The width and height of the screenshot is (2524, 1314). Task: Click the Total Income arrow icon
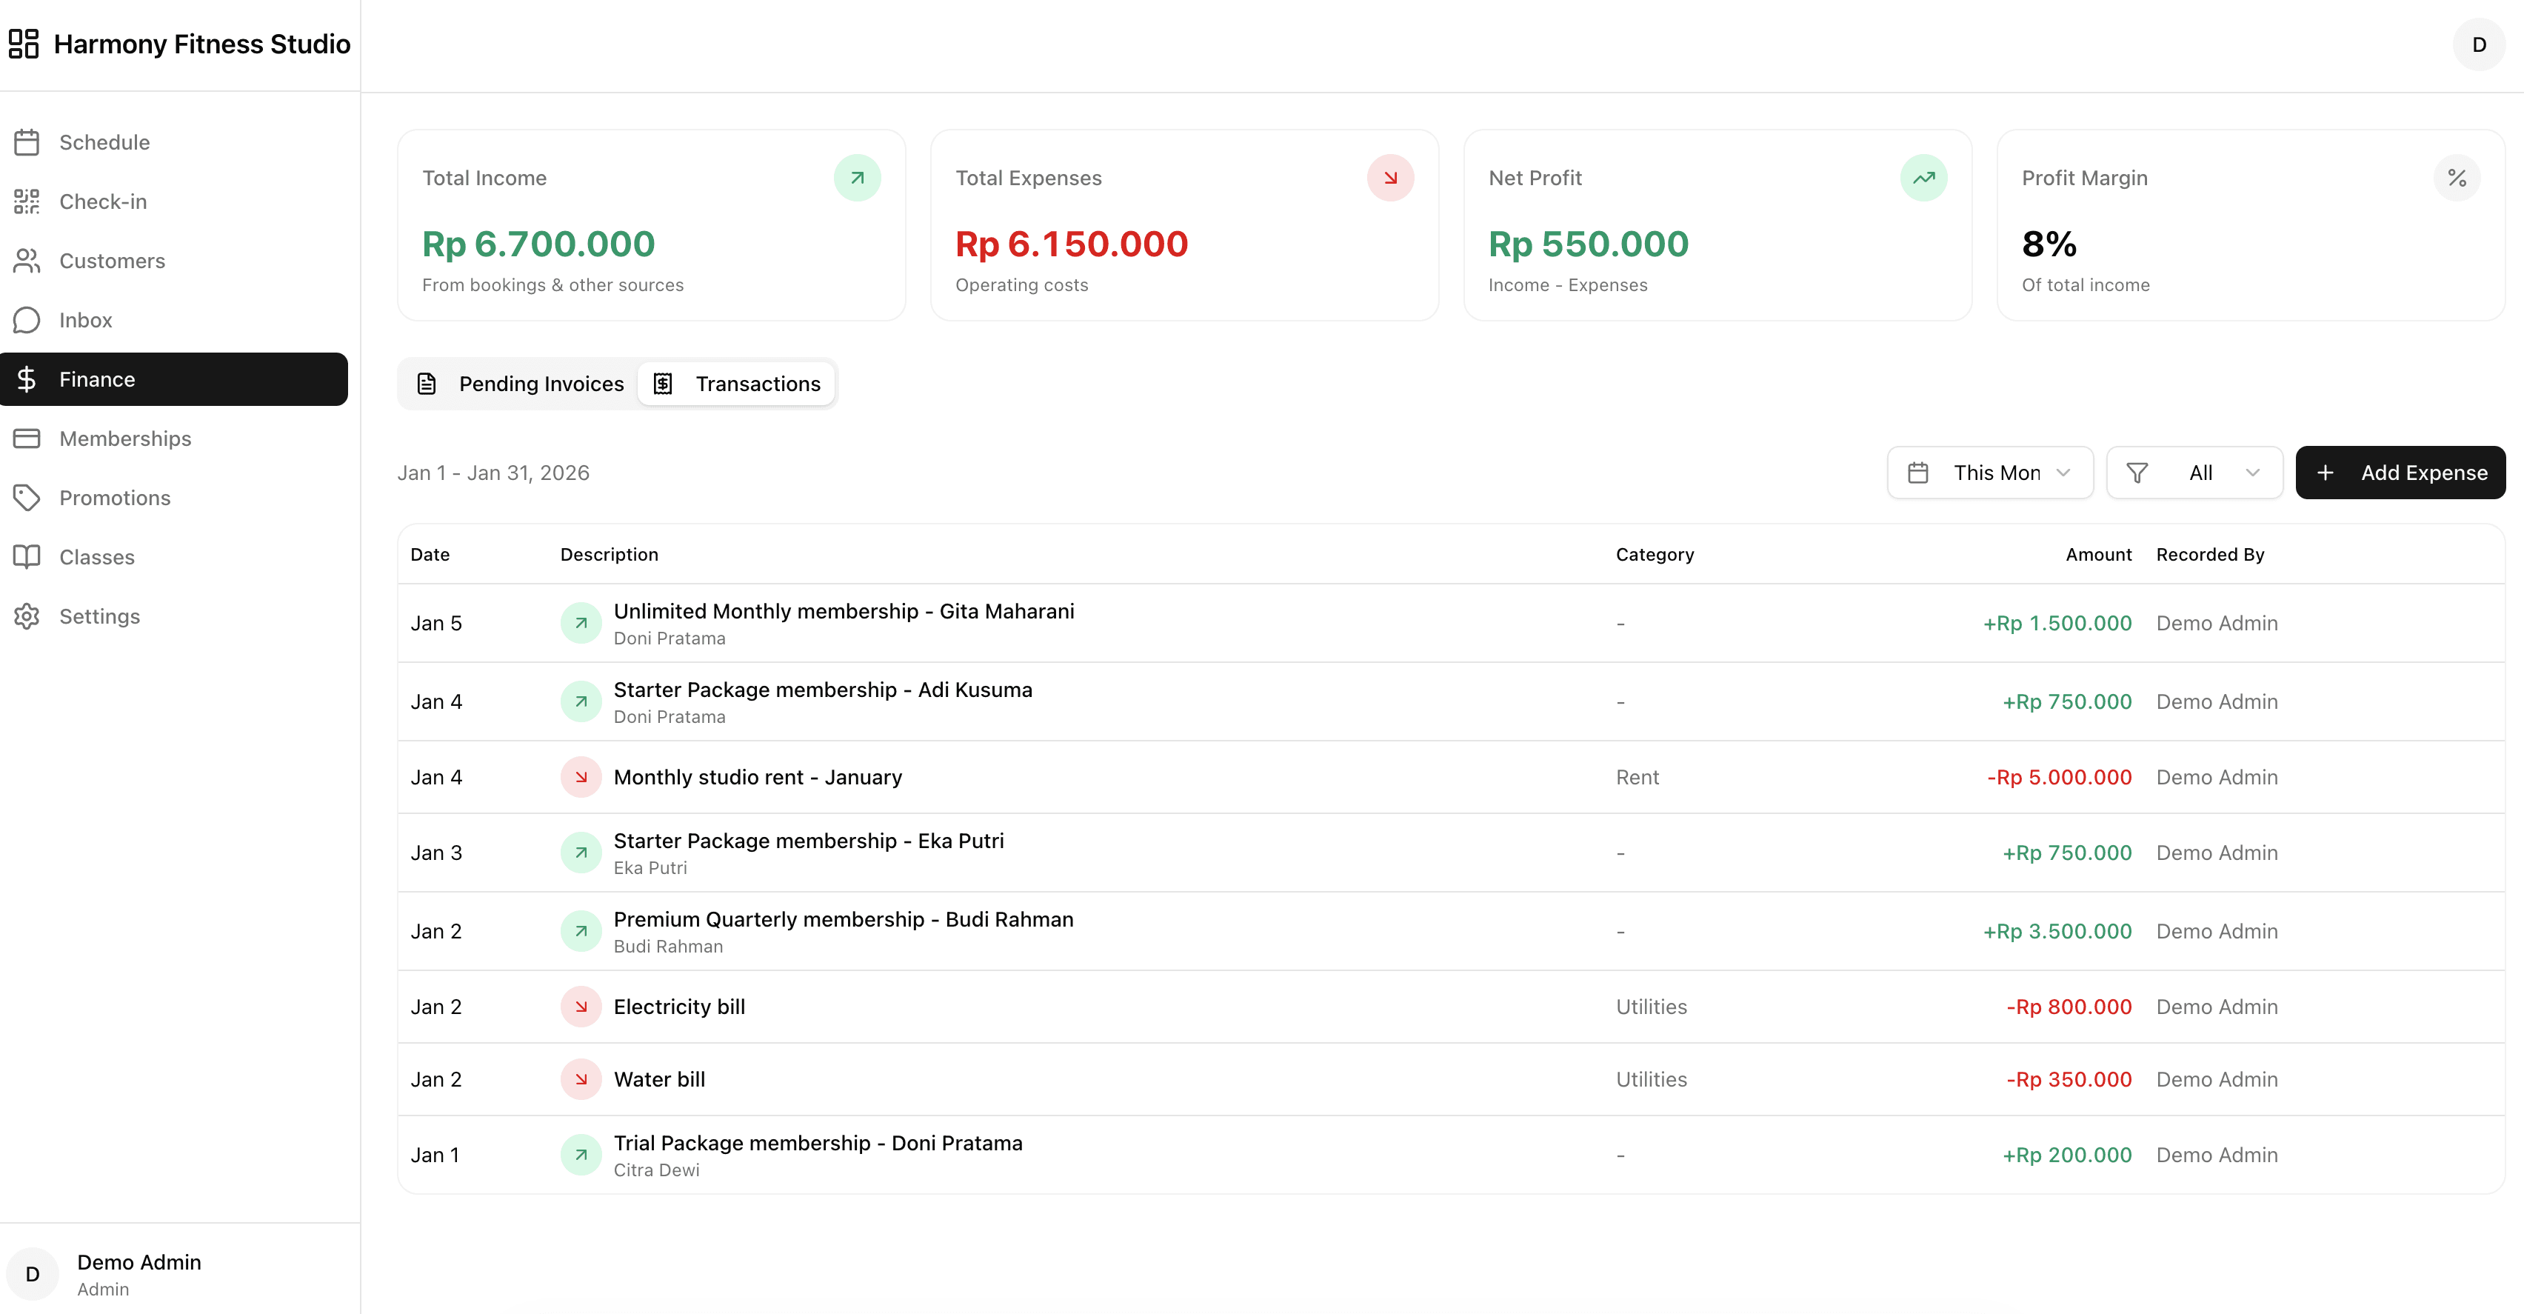856,177
